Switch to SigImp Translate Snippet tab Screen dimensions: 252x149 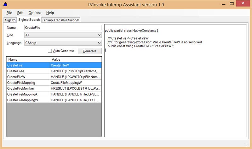tap(61, 20)
